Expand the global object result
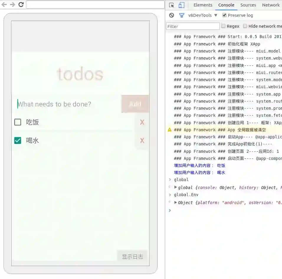The image size is (282, 279). click(x=176, y=187)
